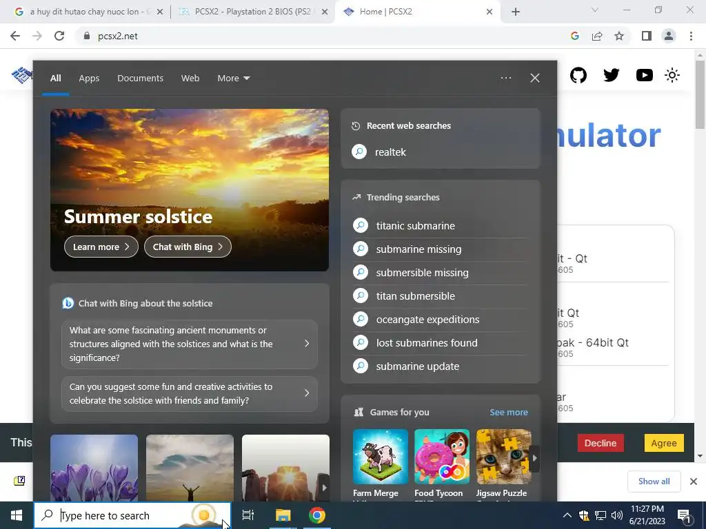The width and height of the screenshot is (706, 529).
Task: Open the Chrome three-dot menu
Action: tap(691, 36)
